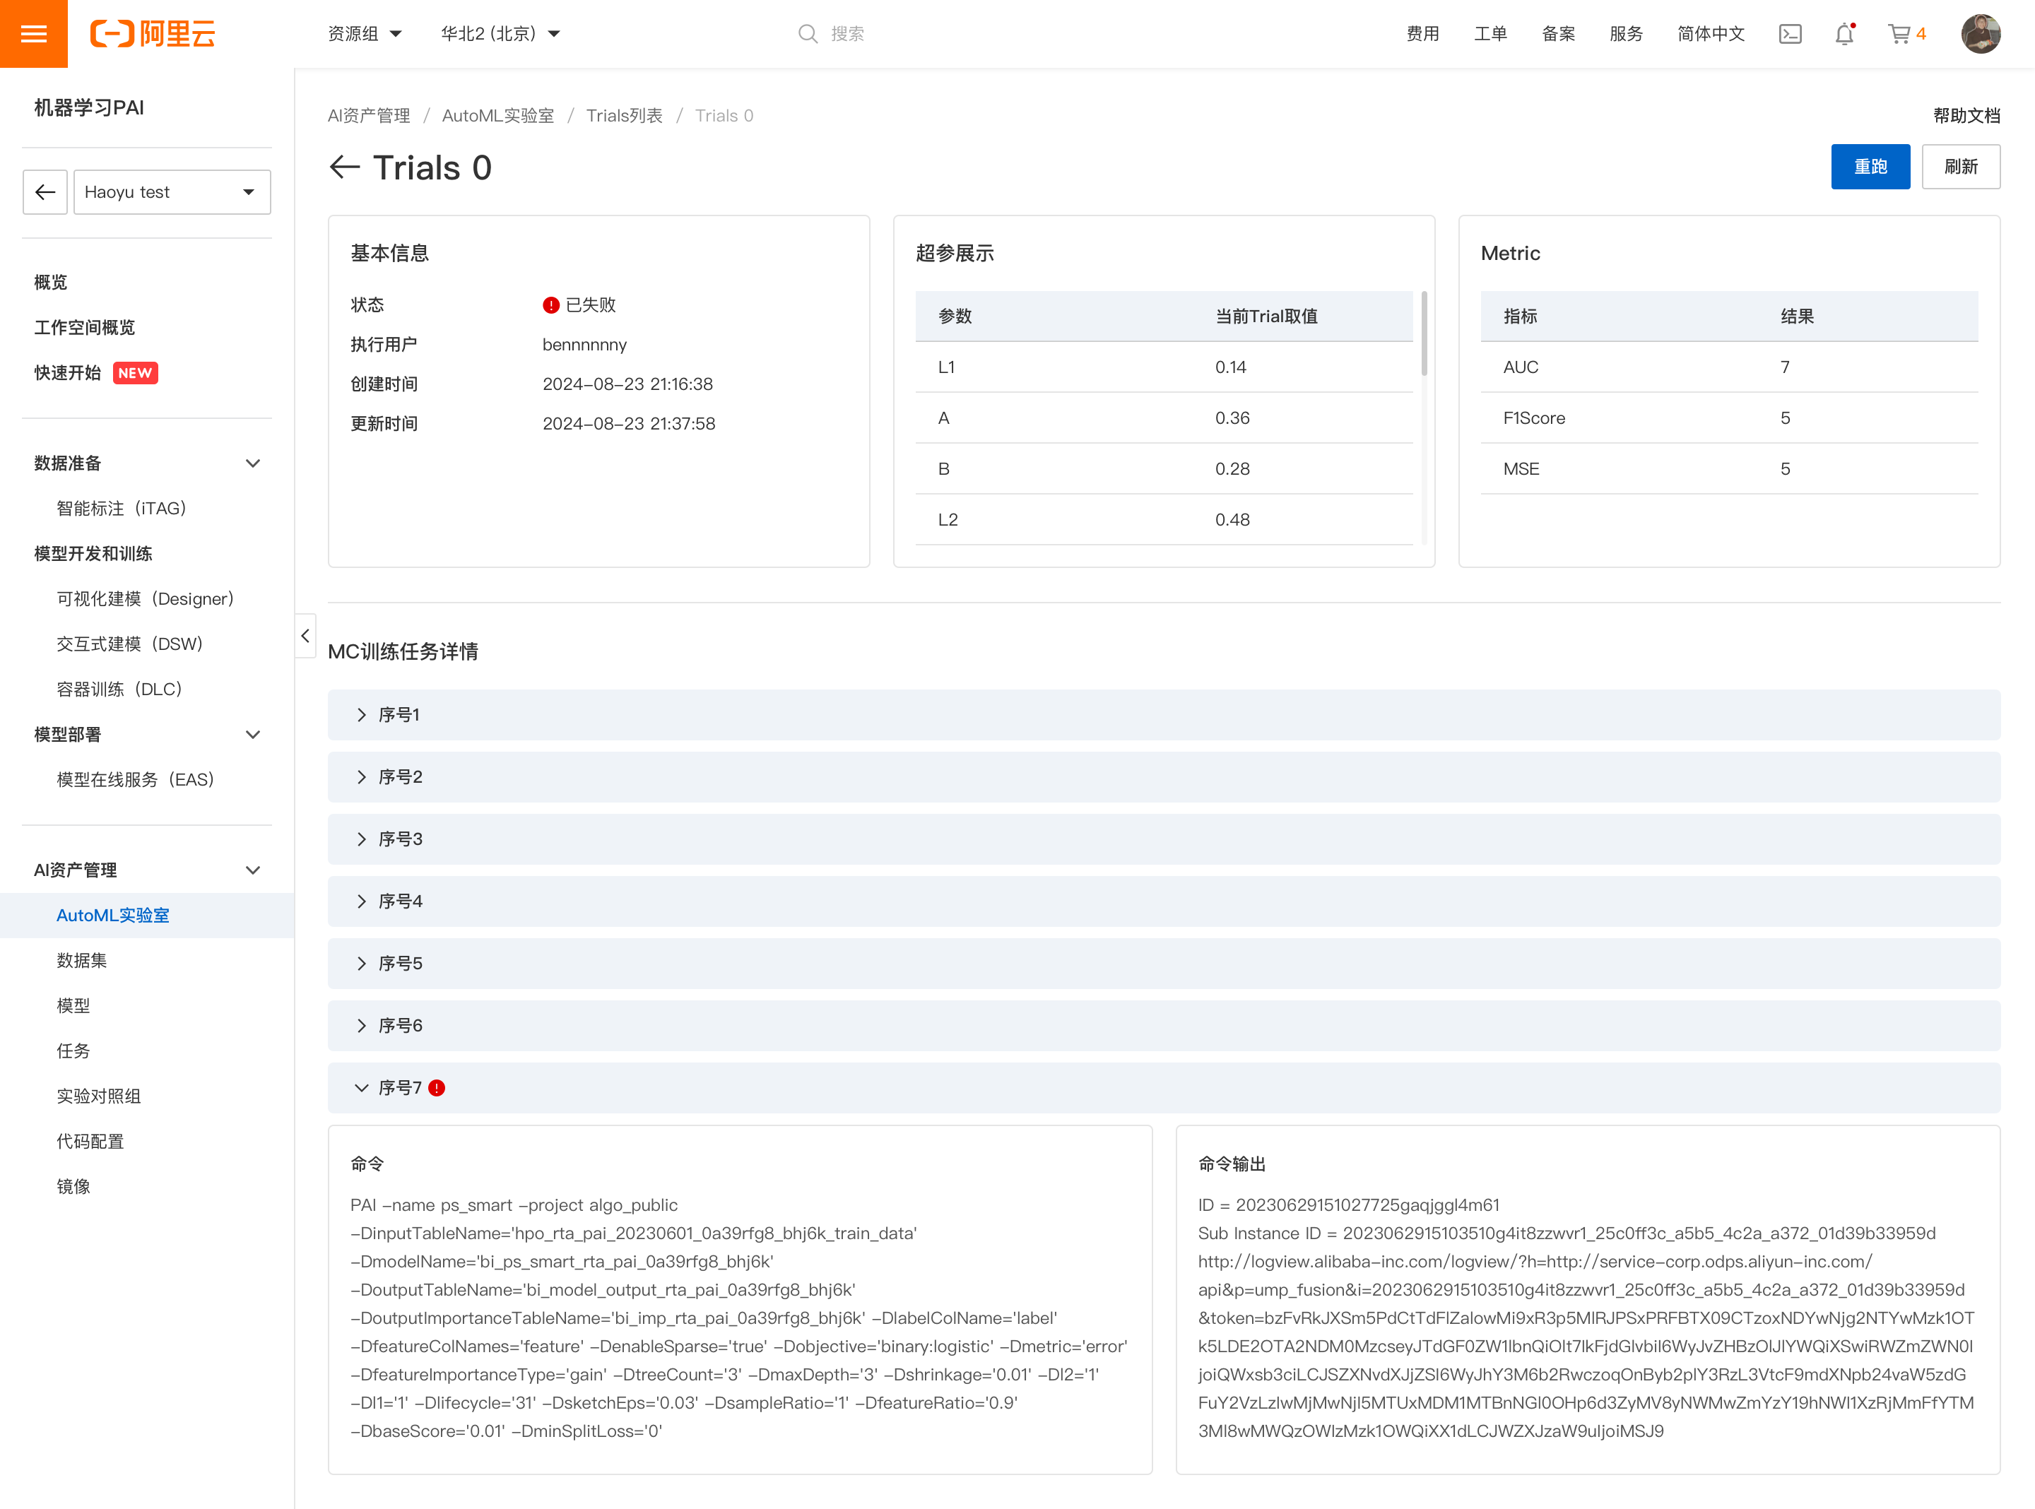Open the notifications bell

coord(1844,34)
